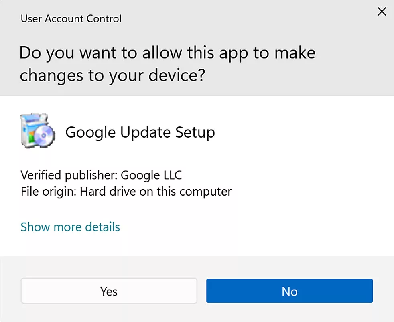Click the Google Update Setup app name
This screenshot has width=394, height=322.
coord(140,132)
